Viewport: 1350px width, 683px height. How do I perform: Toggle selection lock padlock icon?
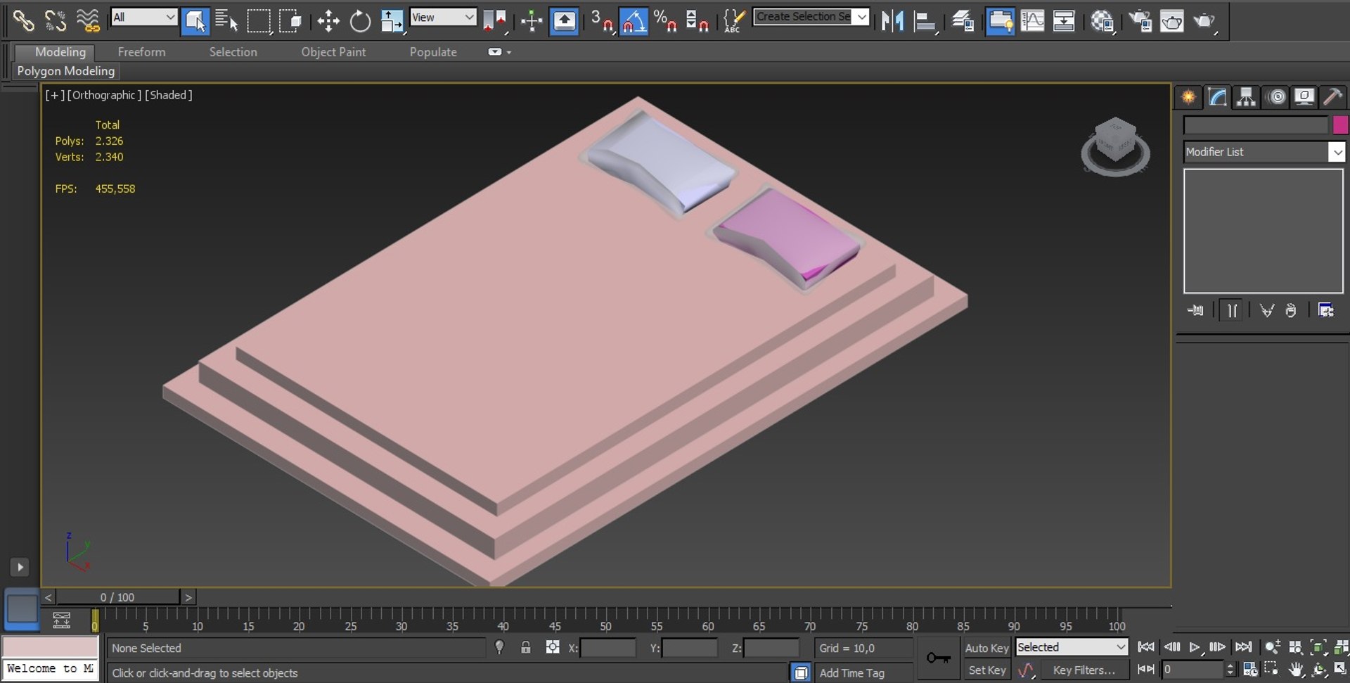(x=525, y=648)
